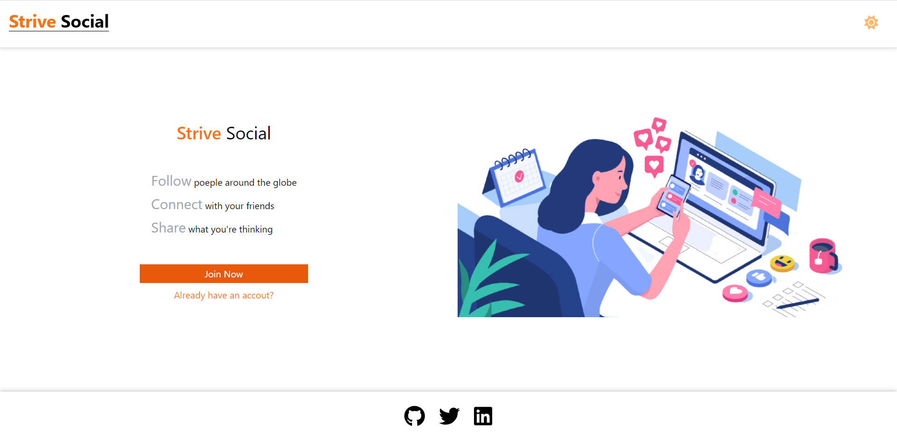Visit Twitter from the social icons row
897x436 pixels.
click(449, 415)
